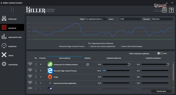Click the block icon for Hostprozess für Windows-Dienste
Viewport: 176px width, 95px height.
[x=87, y=64]
